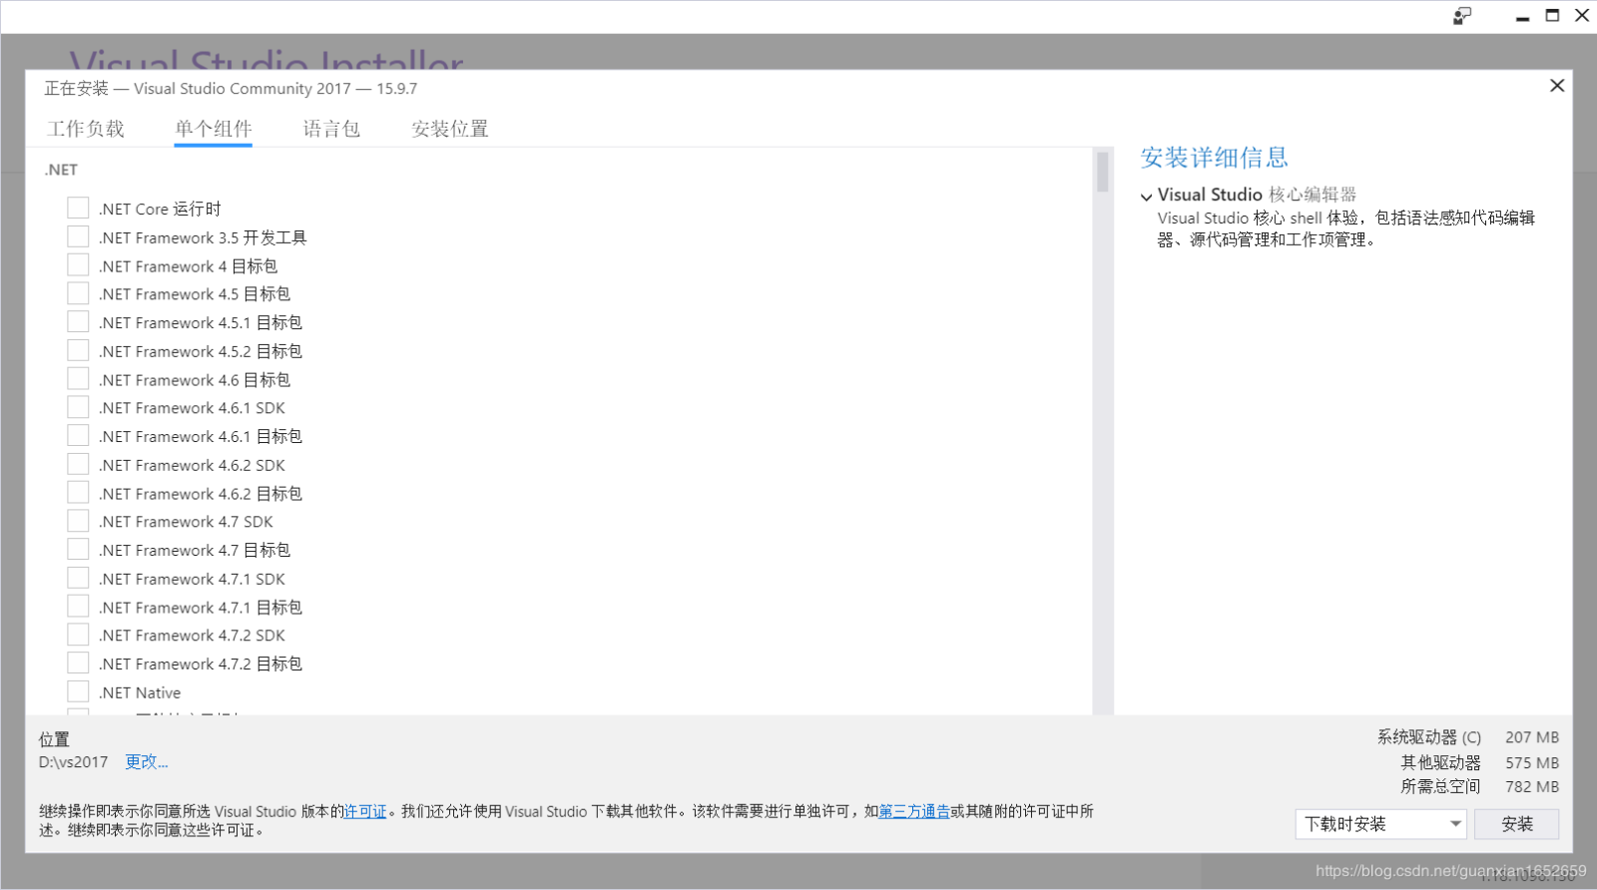Enable the .NET Framework 4.6 目标包 checkbox
The image size is (1597, 890).
[78, 379]
